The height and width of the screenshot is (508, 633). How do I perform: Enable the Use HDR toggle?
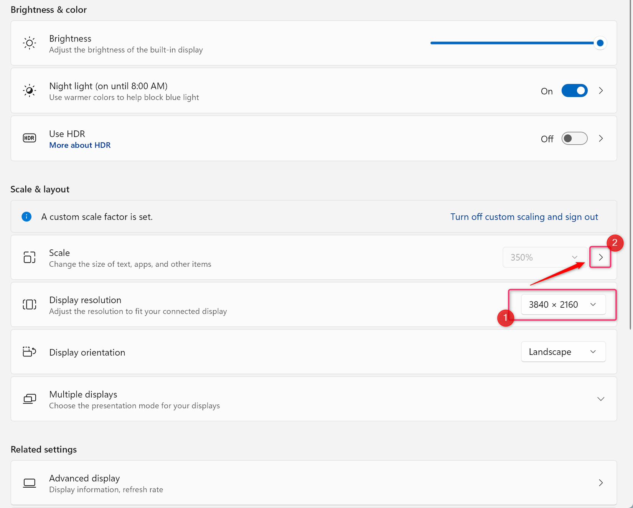tap(574, 138)
